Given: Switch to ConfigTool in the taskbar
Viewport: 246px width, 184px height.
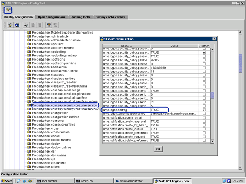Looking at the screenshot, I should coord(94,181).
